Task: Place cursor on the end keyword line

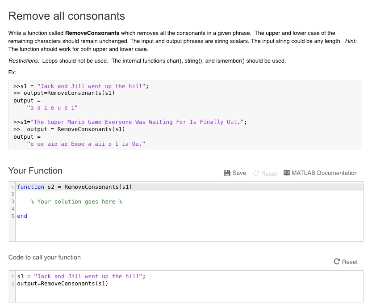Action: coord(21,216)
